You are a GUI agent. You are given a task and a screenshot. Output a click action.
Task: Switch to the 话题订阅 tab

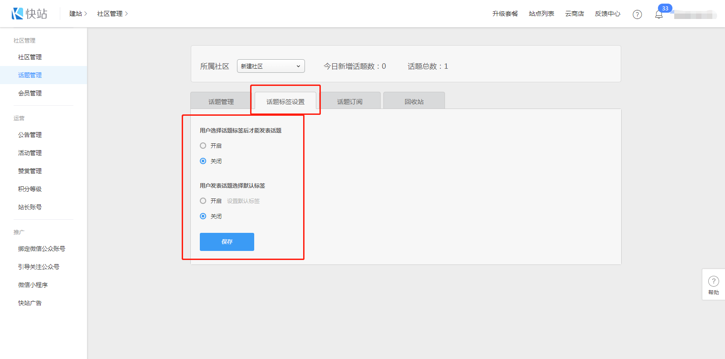349,101
